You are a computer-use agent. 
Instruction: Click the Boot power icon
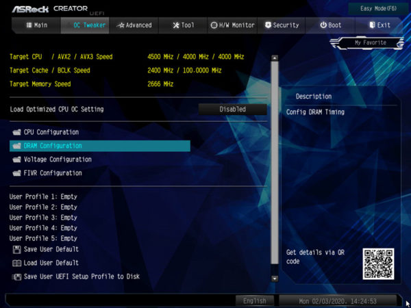click(323, 25)
